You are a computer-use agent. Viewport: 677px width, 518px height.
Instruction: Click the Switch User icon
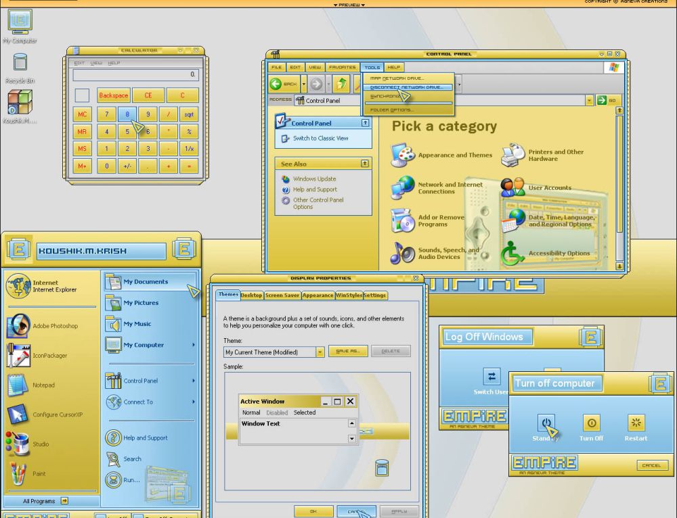point(492,377)
